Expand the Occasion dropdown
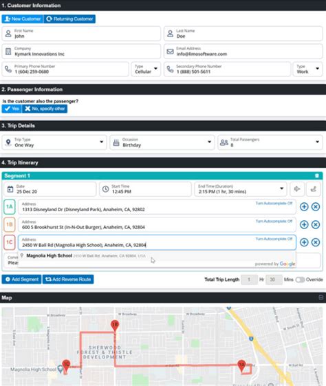 pyautogui.click(x=162, y=142)
